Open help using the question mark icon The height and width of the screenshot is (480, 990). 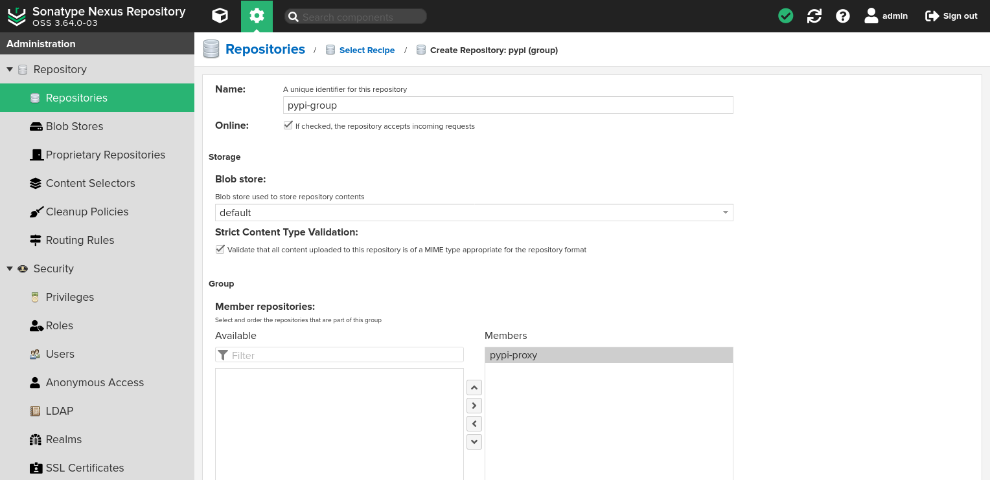842,16
